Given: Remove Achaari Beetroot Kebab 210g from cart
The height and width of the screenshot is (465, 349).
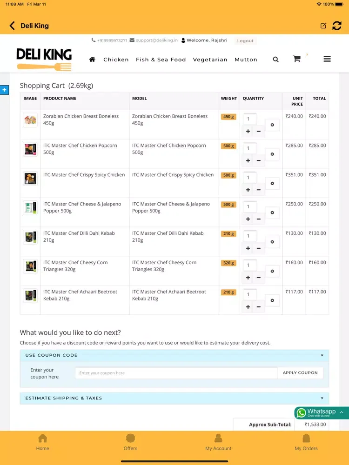Looking at the screenshot, I should [x=272, y=300].
